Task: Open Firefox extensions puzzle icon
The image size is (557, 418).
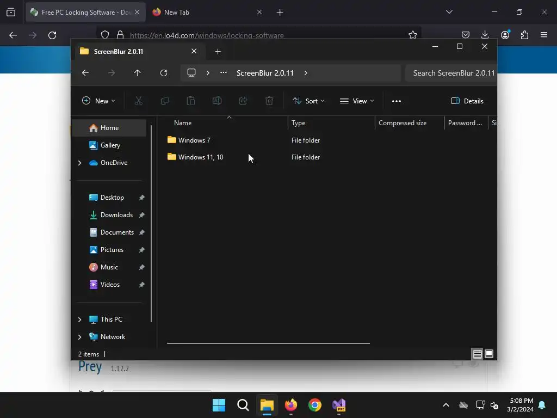Action: [x=525, y=35]
